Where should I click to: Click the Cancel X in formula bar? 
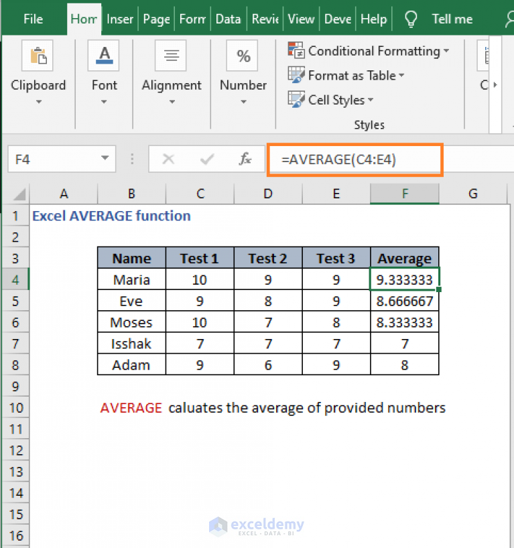pos(168,159)
